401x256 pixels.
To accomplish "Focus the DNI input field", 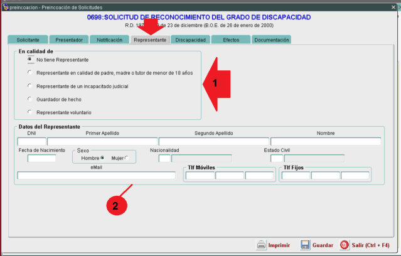I will coord(32,141).
